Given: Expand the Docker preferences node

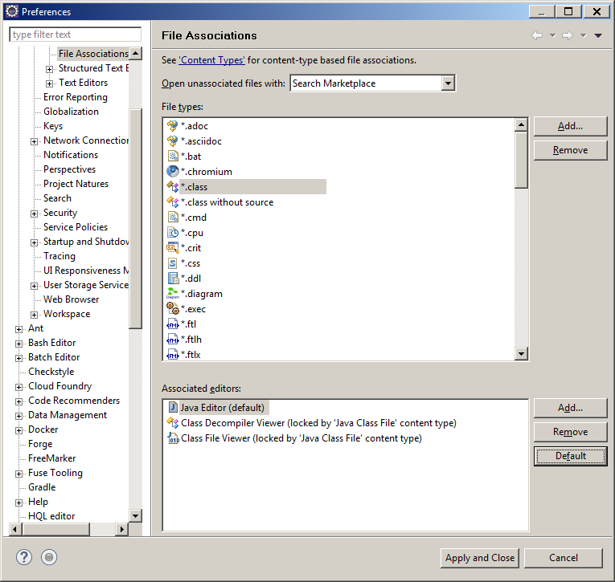Looking at the screenshot, I should click(19, 430).
